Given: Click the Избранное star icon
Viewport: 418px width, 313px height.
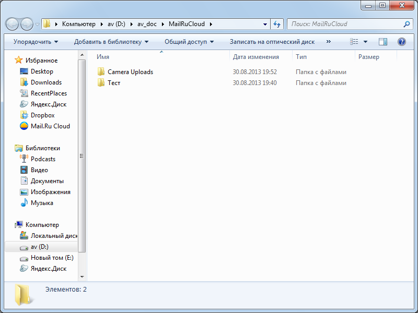Looking at the screenshot, I should point(18,60).
